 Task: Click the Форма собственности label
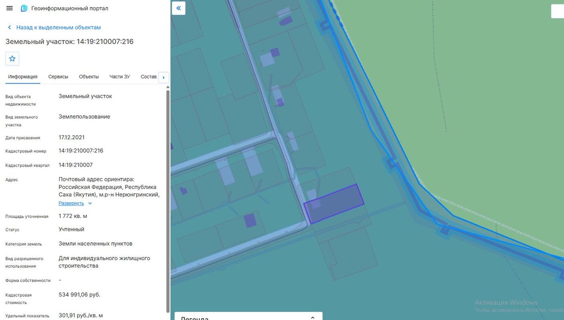click(28, 280)
